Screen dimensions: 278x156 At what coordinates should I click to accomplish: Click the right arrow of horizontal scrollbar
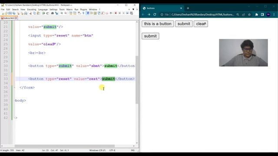tap(134, 146)
